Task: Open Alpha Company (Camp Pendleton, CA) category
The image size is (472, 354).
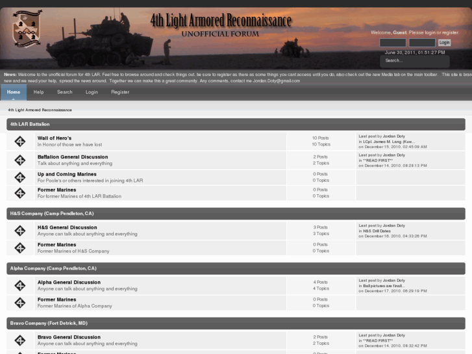Action: click(x=53, y=268)
